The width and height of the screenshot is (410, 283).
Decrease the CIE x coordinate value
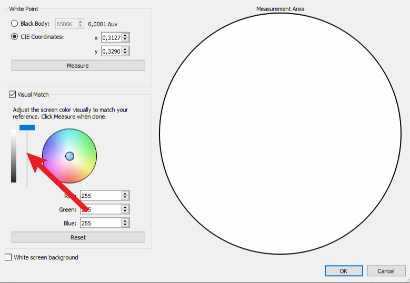tap(125, 39)
